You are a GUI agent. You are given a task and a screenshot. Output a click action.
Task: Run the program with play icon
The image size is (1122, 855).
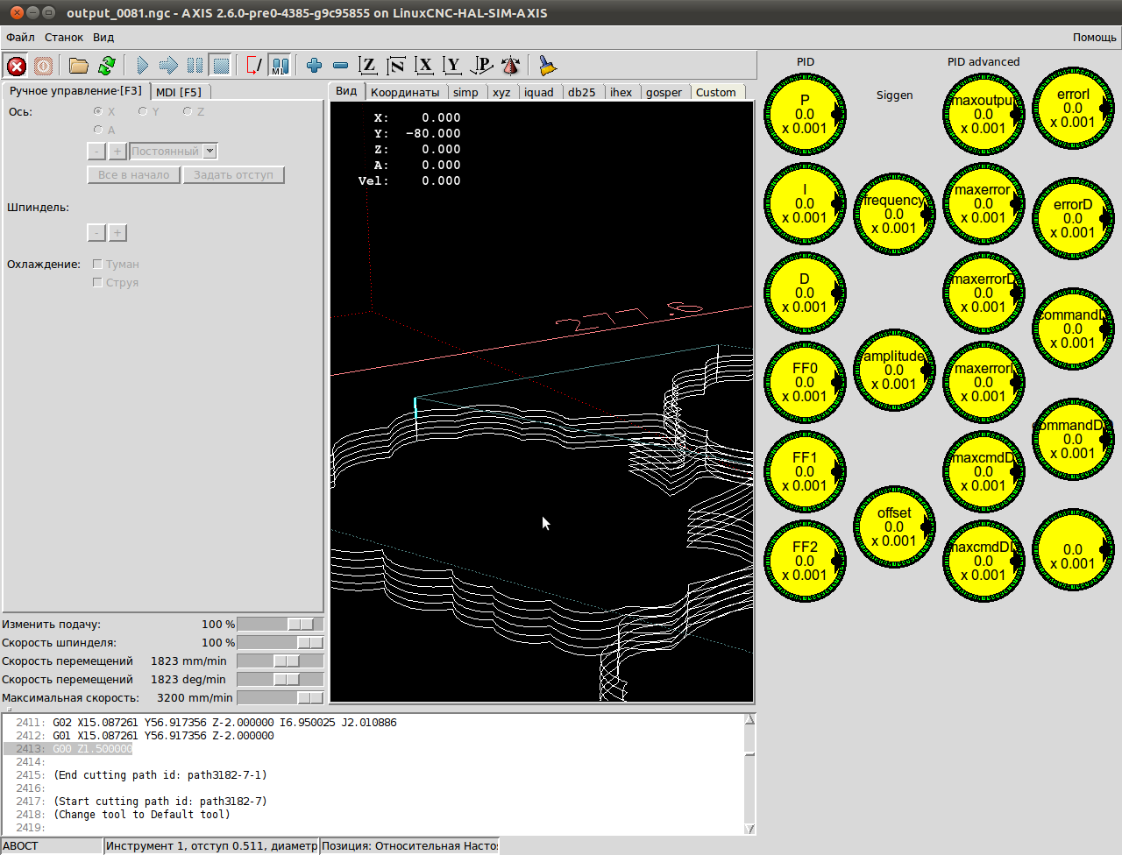142,66
